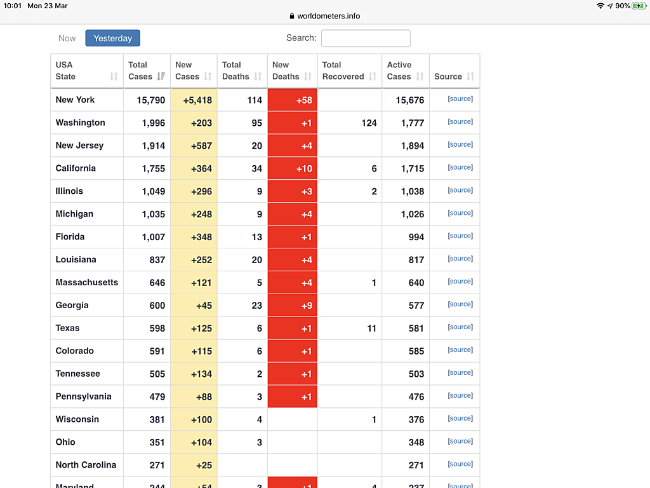Tap the Wi-Fi status icon

[600, 6]
